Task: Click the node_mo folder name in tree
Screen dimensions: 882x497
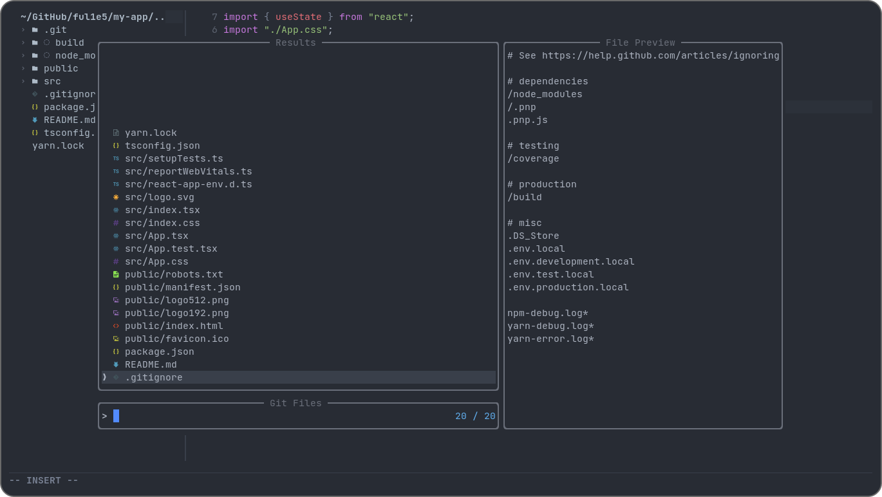Action: pos(75,55)
